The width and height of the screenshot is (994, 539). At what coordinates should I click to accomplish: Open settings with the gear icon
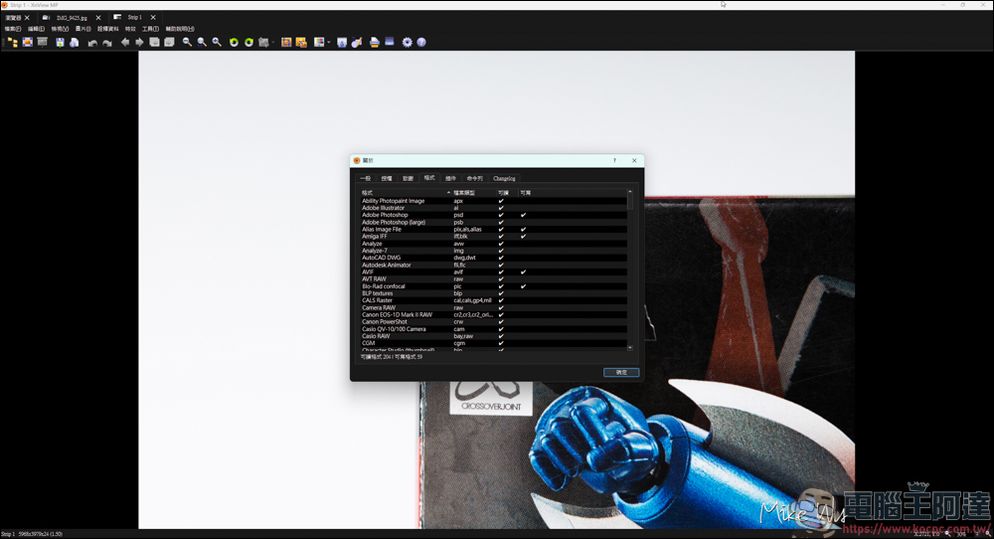click(x=407, y=43)
